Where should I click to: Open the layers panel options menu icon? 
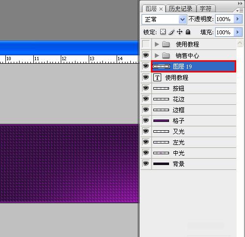240,11
